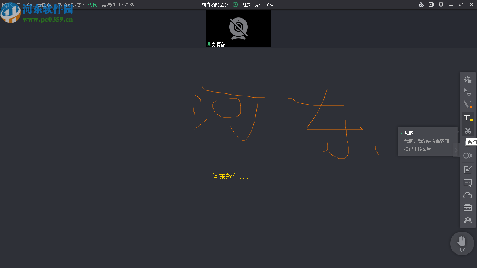Pick the pen drawing tool
This screenshot has height=268, width=477.
pos(467,105)
